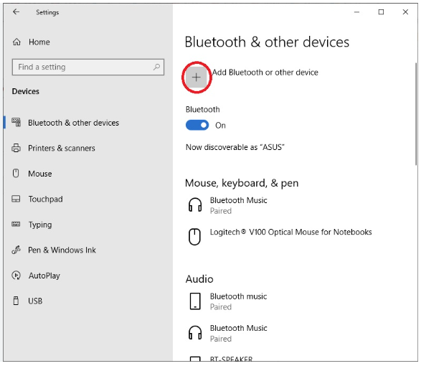Click the Logitech mouse device icon
This screenshot has height=366, width=421.
click(x=194, y=237)
